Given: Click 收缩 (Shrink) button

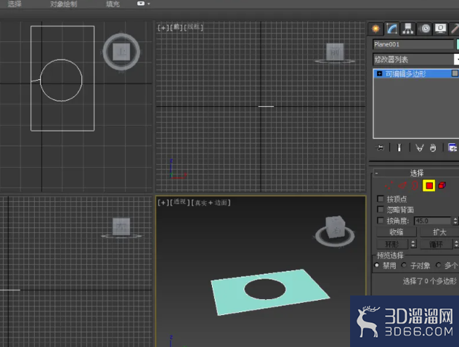Looking at the screenshot, I should [397, 232].
